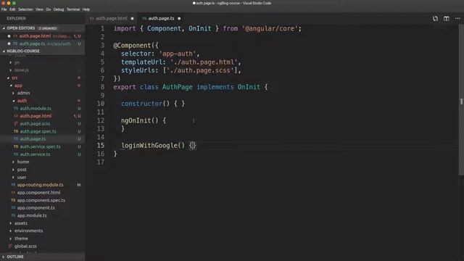Expand the environments folder
The height and width of the screenshot is (261, 464).
pyautogui.click(x=42, y=231)
